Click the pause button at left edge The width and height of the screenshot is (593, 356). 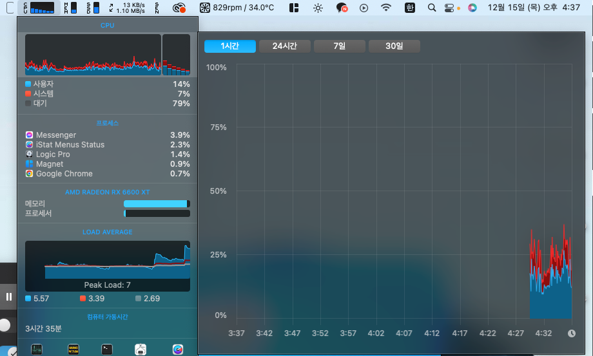(8, 297)
